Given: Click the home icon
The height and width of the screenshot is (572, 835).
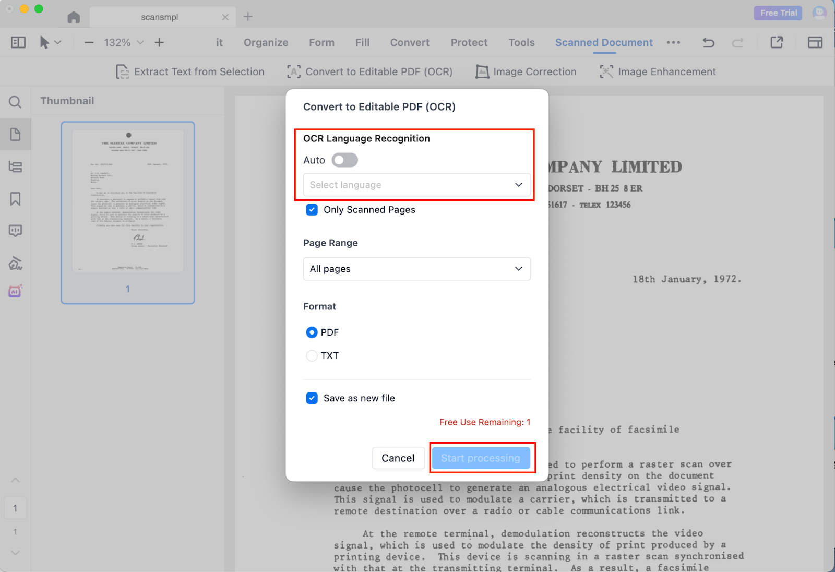Looking at the screenshot, I should (74, 17).
